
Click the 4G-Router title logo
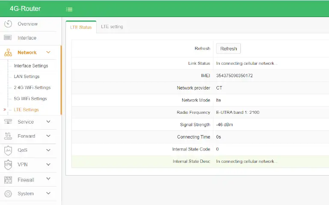point(25,9)
